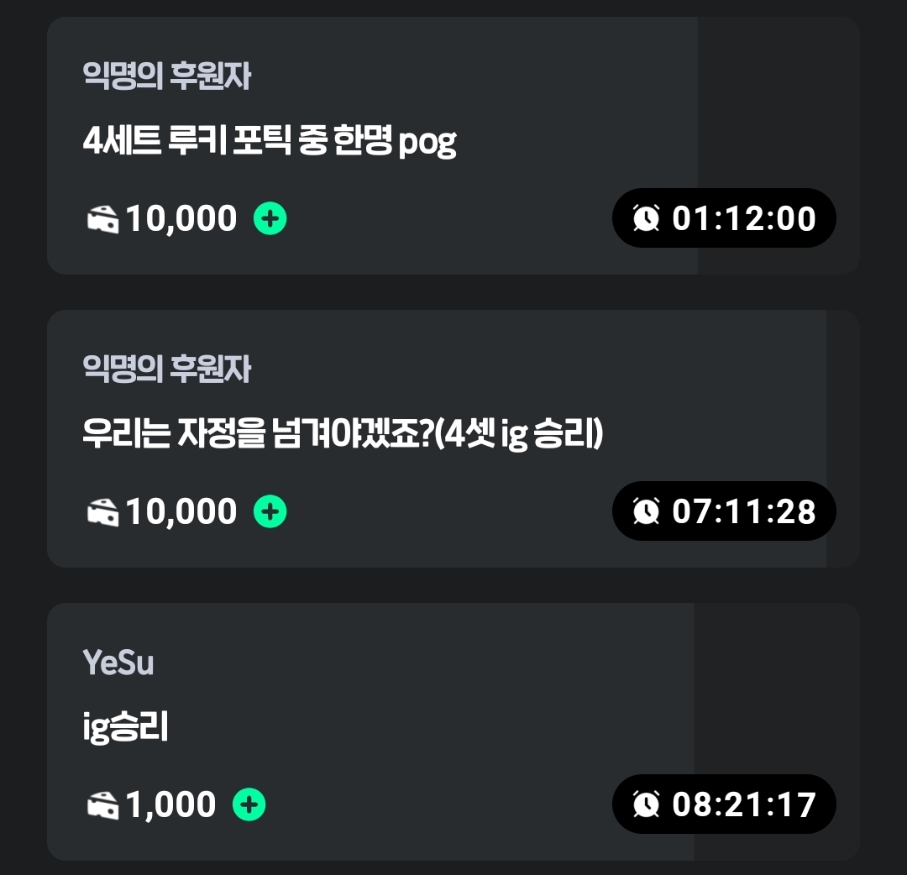Click the 1,000 cheese amount on YeSu's card

[171, 804]
